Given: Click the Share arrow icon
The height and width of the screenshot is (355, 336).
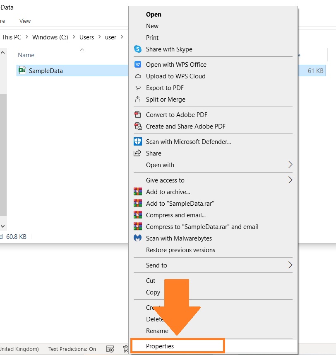Looking at the screenshot, I should (x=137, y=153).
